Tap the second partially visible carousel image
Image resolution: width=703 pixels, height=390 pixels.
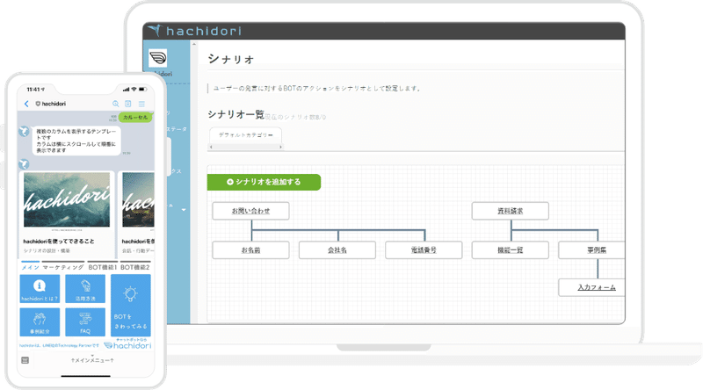[x=138, y=199]
